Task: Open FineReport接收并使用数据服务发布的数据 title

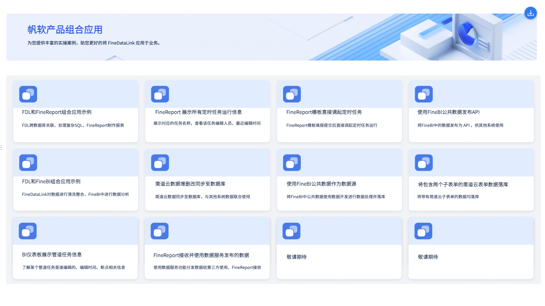Action: tap(201, 255)
